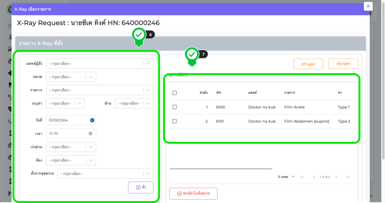Click the green checkmark marker numbered 6

[139, 35]
